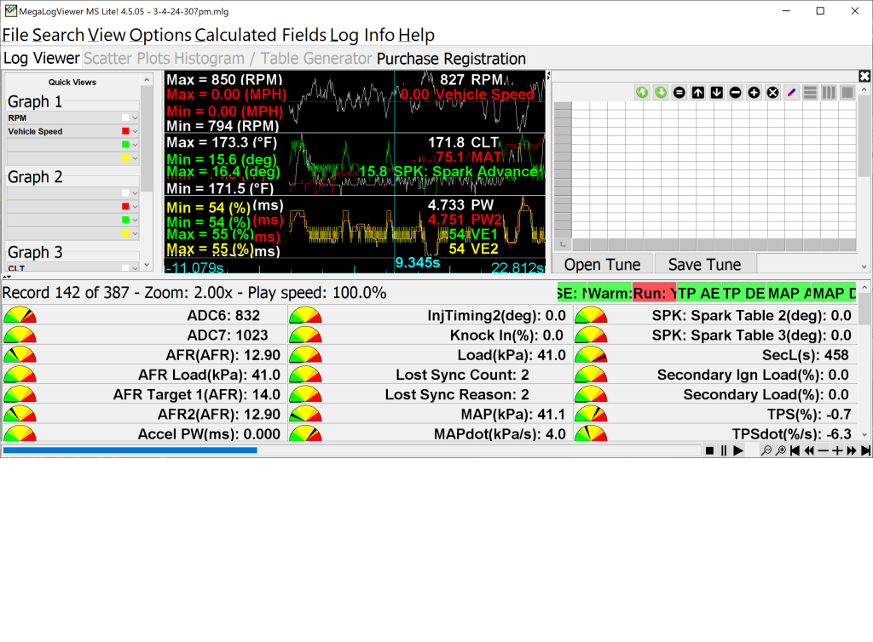The image size is (873, 642).
Task: Switch to the Purchase Registration tab
Action: pyautogui.click(x=451, y=59)
